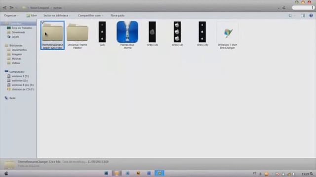This screenshot has width=316, height=177.
Task: Click Nova pasta button
Action: 118,15
